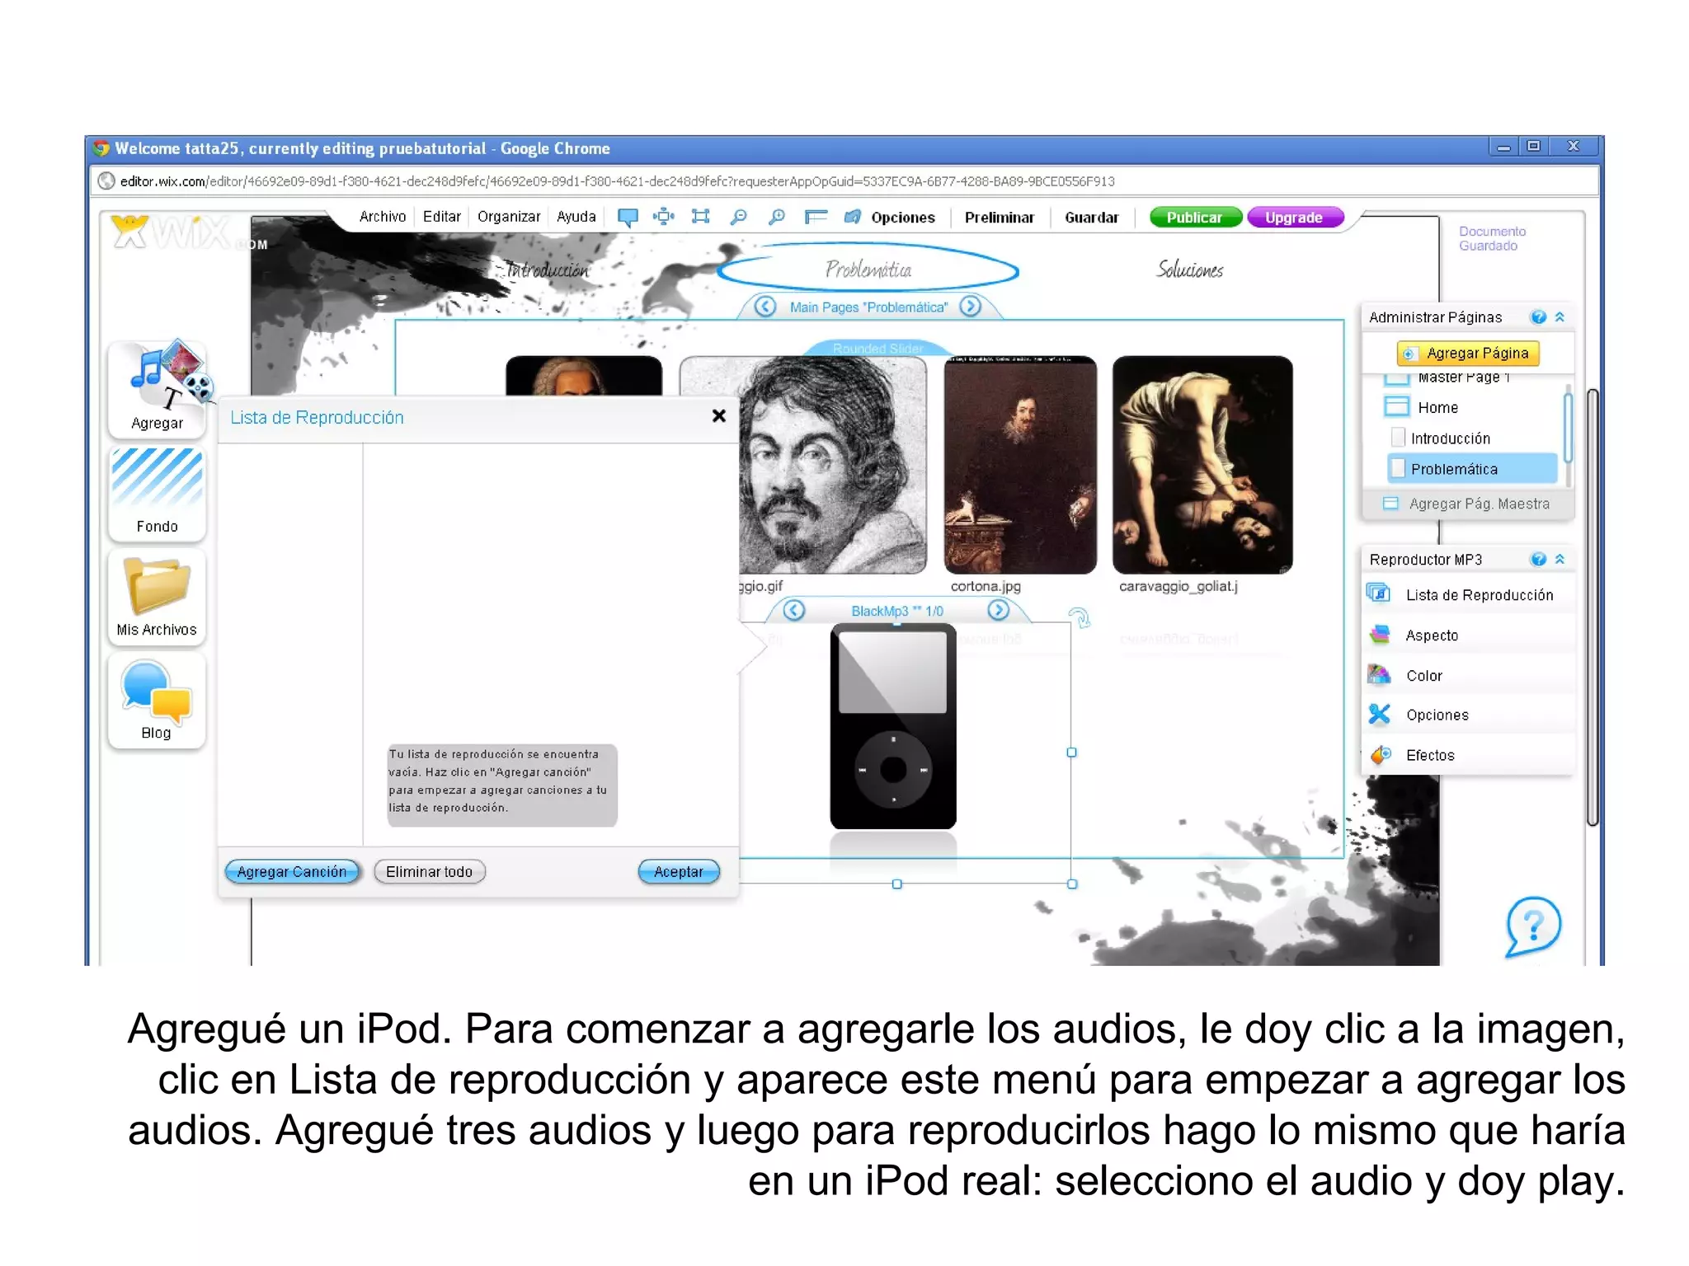Image resolution: width=1689 pixels, height=1266 pixels.
Task: Go to the Introducción site menu page
Action: pyautogui.click(x=547, y=270)
